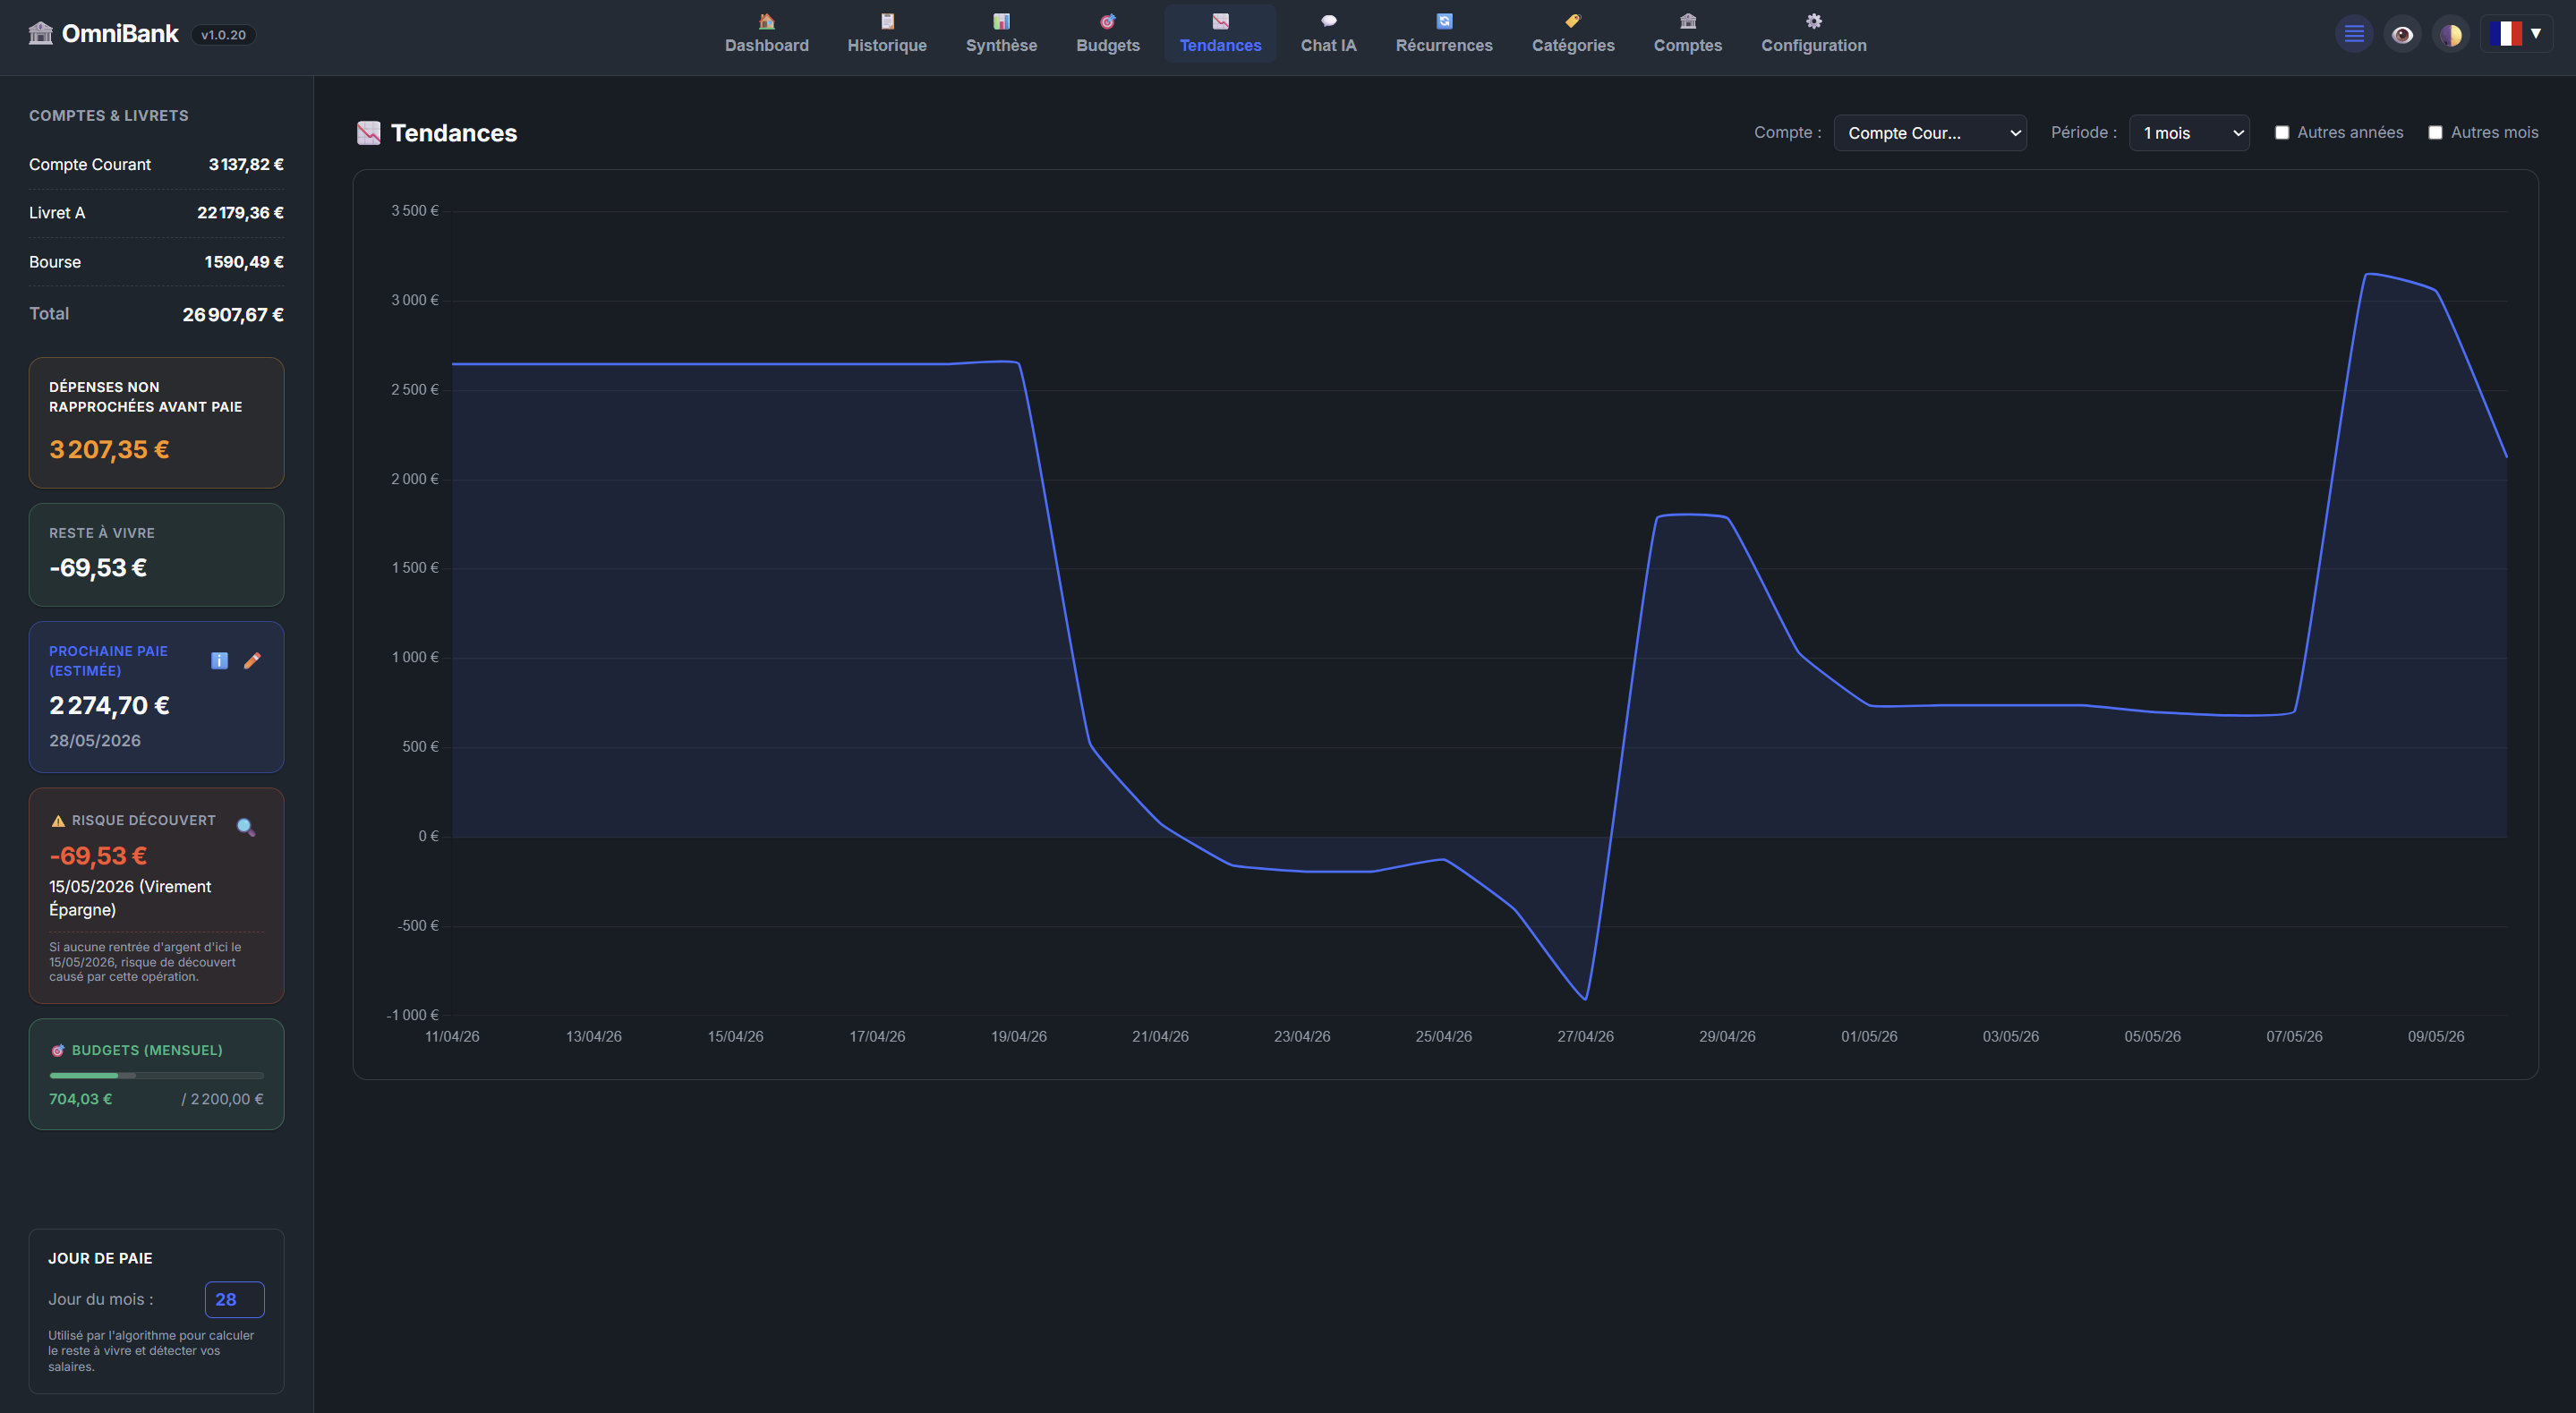2576x1413 pixels.
Task: Click the Livret A account row
Action: 156,213
